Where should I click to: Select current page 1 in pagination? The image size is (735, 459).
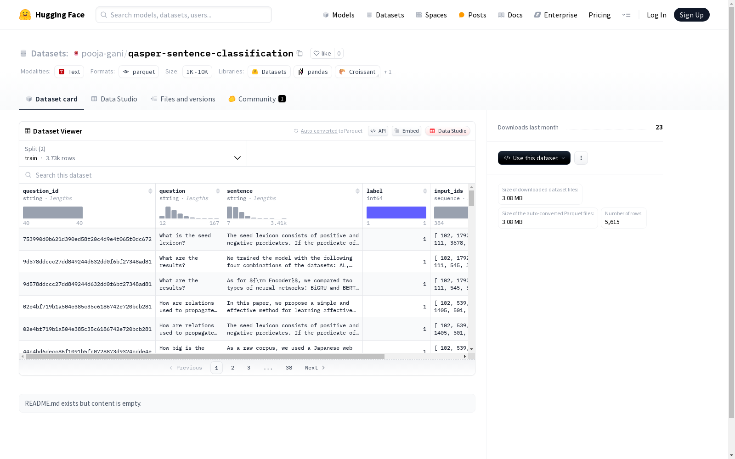216,368
